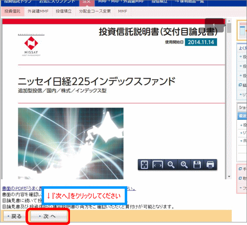Screen dimensions: 247x225
Task: Open the 分配金コース変更 sub-tab
Action: tap(95, 11)
